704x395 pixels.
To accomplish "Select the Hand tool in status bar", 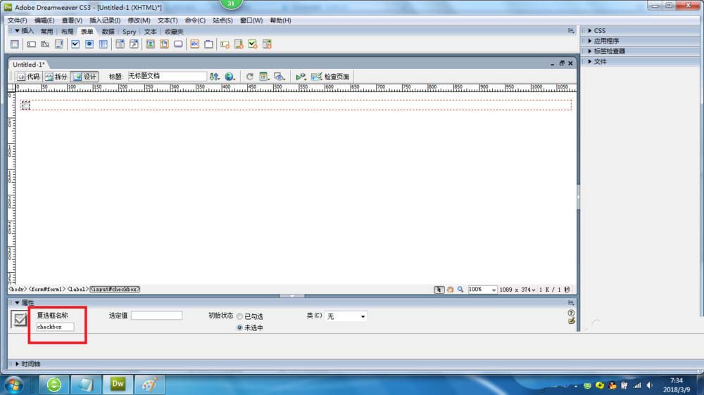I will tap(450, 290).
